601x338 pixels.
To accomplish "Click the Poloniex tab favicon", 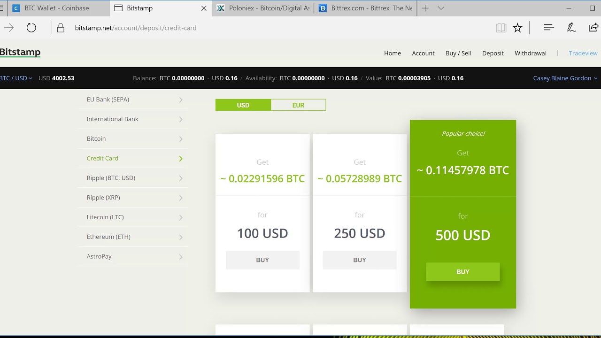I will (220, 8).
